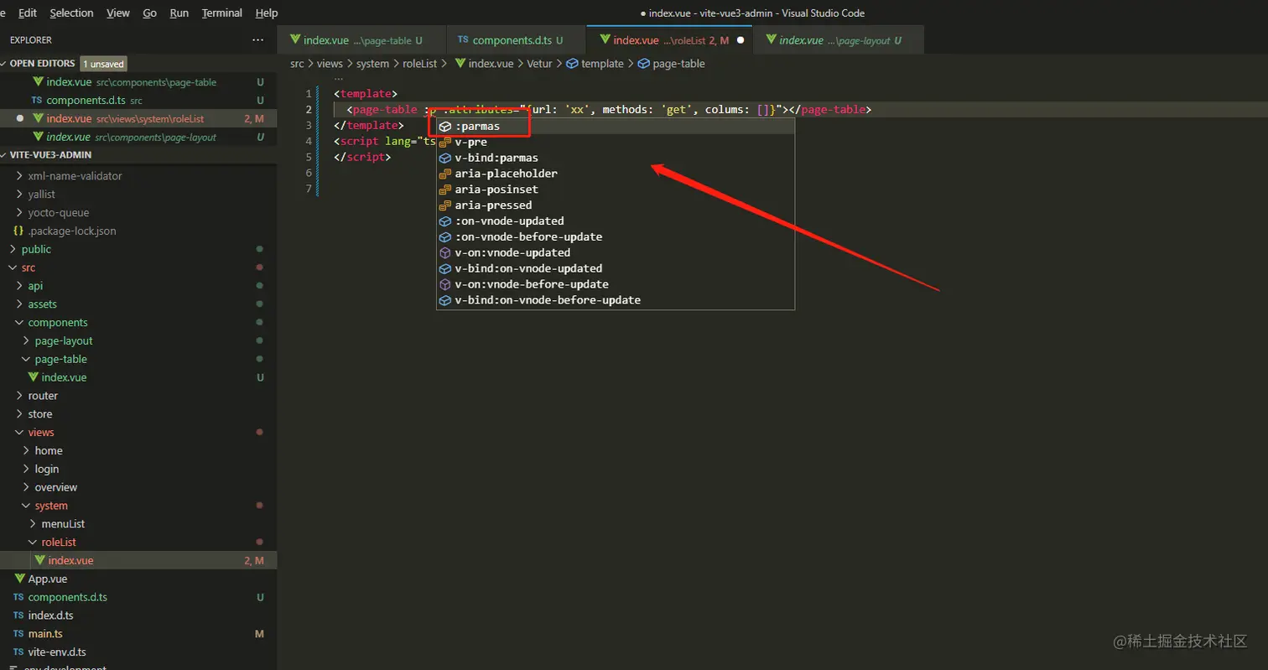Open the View menu
1268x670 pixels.
118,13
